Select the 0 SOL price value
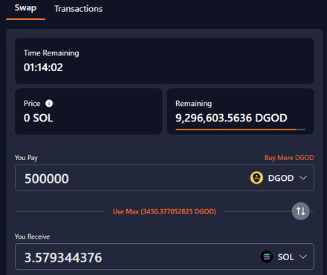The width and height of the screenshot is (327, 275). tap(39, 118)
